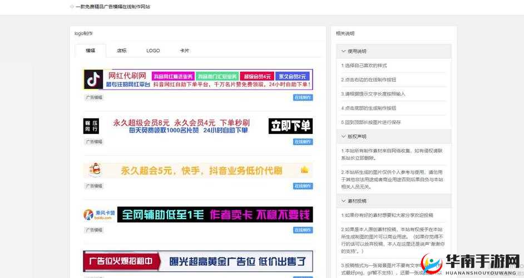Open the 永久超会5元 orange banner image

point(198,170)
